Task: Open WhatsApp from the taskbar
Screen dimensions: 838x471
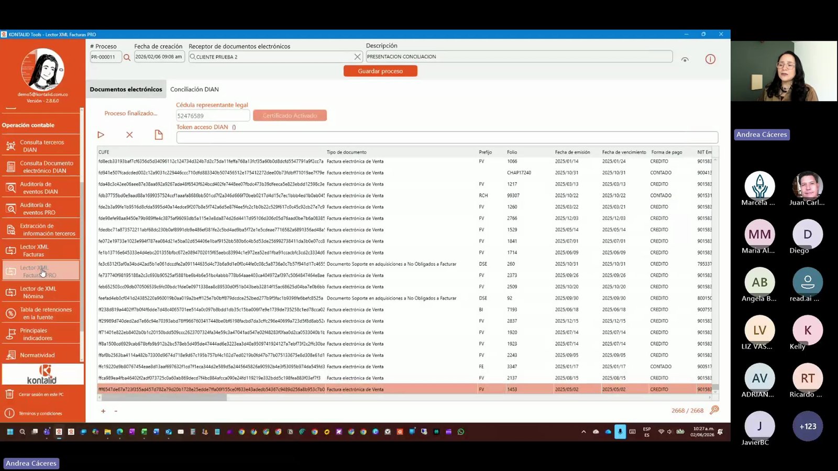Action: tap(461, 432)
